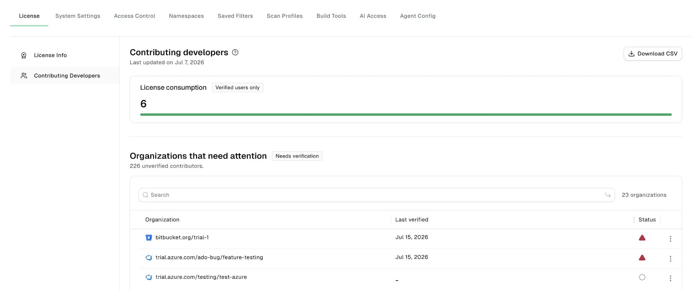Image resolution: width=692 pixels, height=290 pixels.
Task: Open the Scan Profiles tab
Action: [285, 16]
